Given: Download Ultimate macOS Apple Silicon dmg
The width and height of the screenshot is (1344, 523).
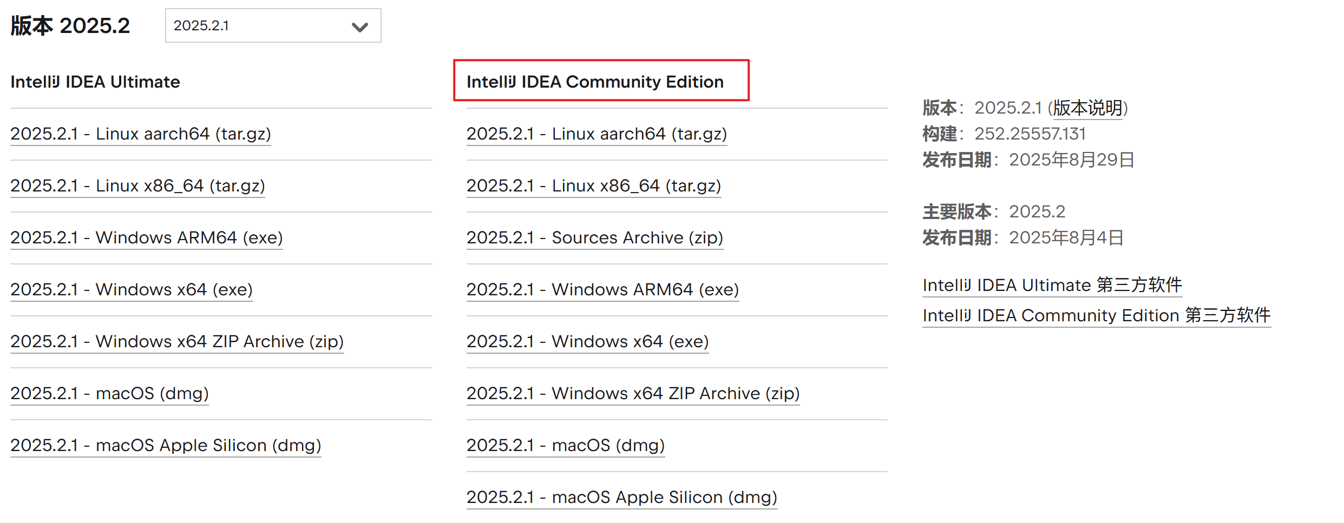Looking at the screenshot, I should pyautogui.click(x=166, y=445).
